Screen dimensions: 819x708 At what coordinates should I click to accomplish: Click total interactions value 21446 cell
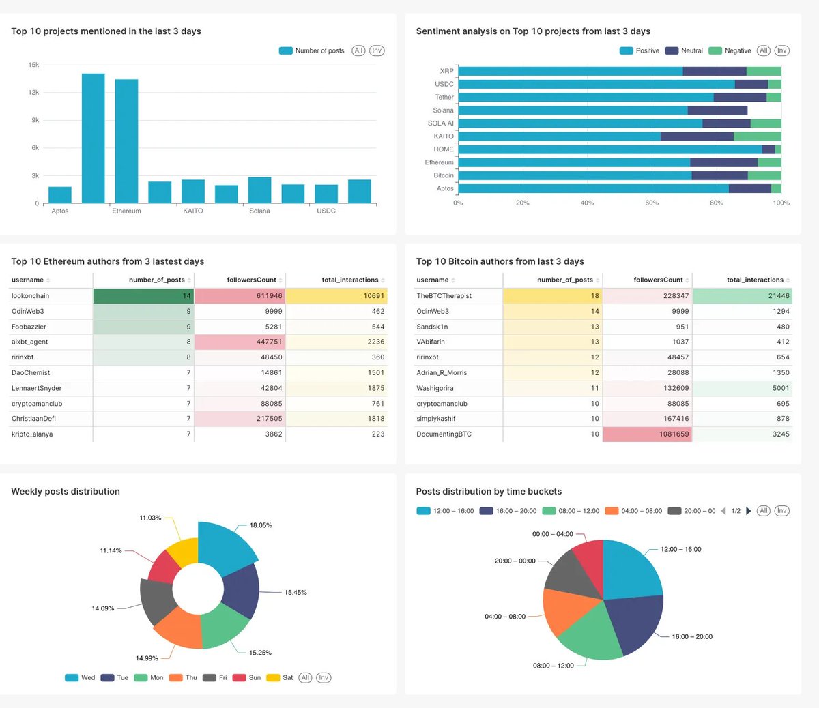(x=743, y=296)
